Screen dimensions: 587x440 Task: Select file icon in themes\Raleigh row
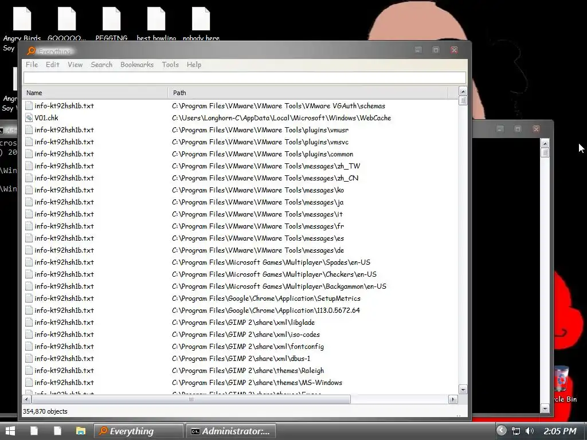point(29,371)
